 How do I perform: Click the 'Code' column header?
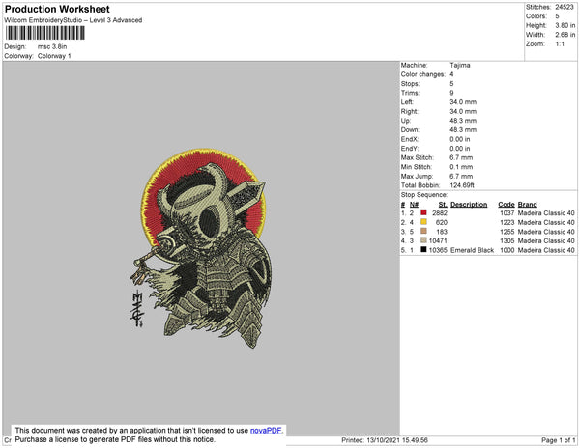tap(507, 205)
